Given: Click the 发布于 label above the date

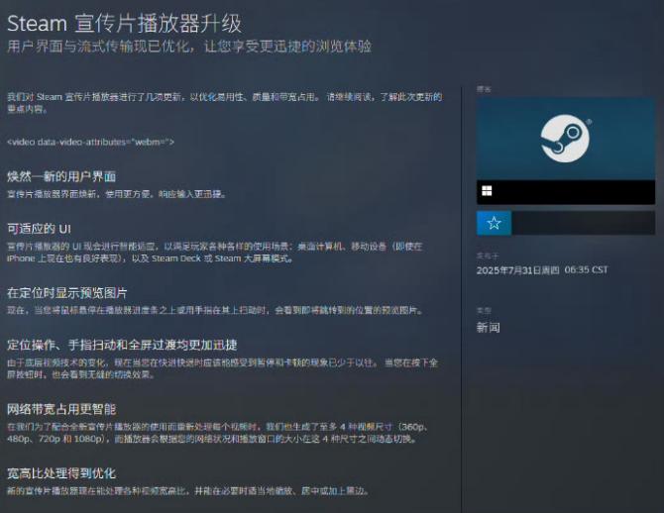Looking at the screenshot, I should click(x=485, y=256).
